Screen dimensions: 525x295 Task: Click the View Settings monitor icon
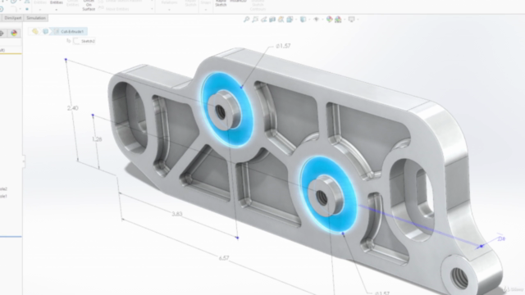click(x=352, y=20)
